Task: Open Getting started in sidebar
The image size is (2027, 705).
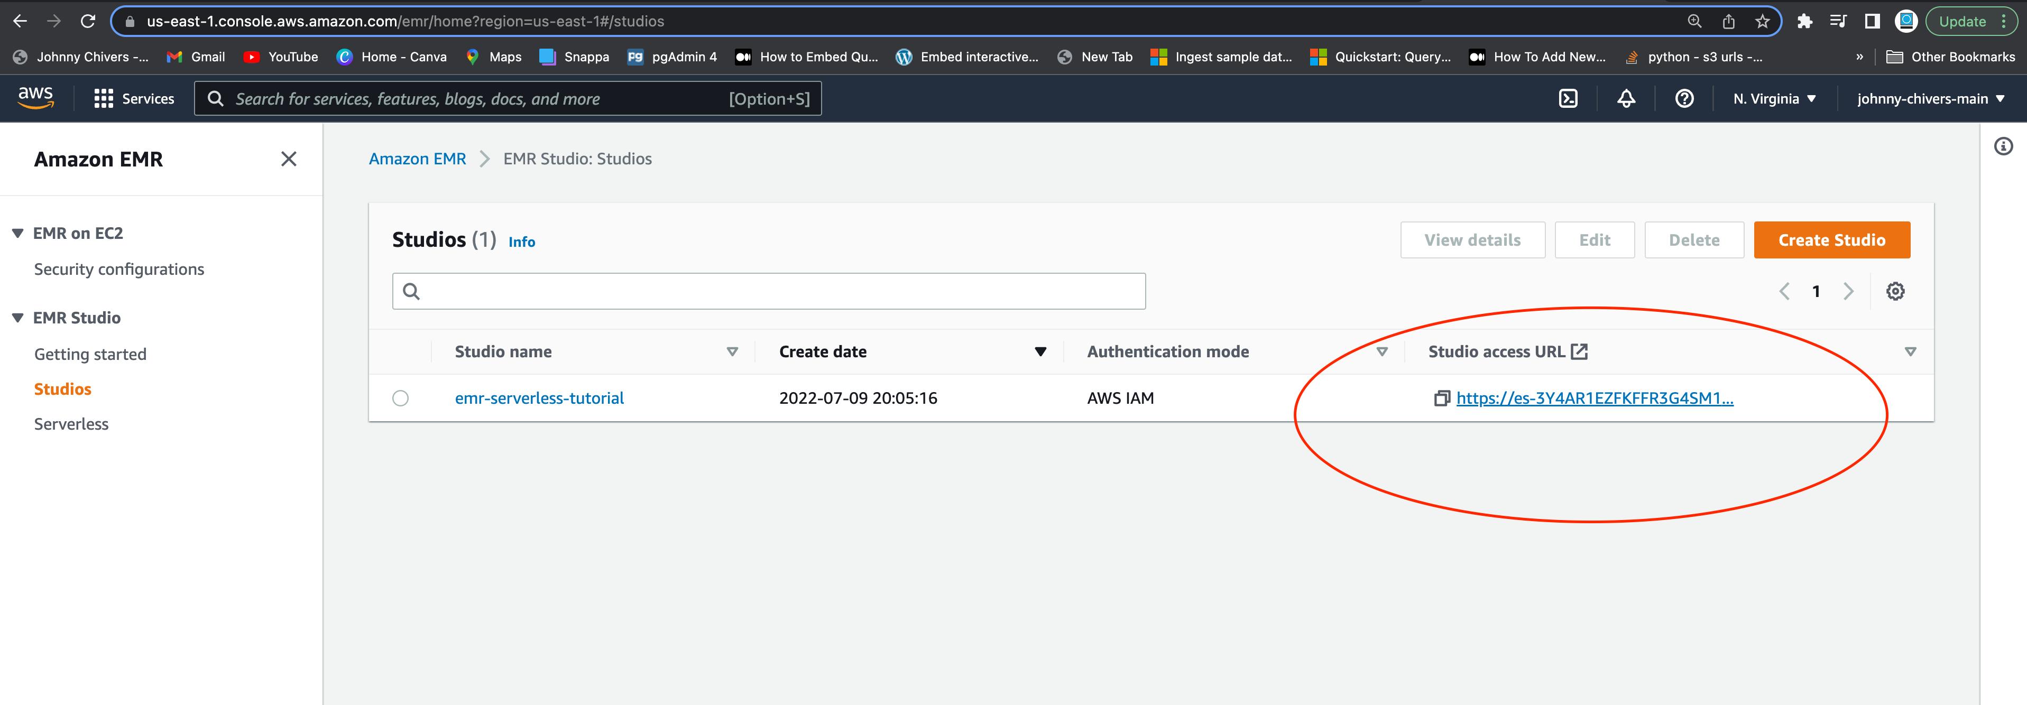Action: (x=90, y=354)
